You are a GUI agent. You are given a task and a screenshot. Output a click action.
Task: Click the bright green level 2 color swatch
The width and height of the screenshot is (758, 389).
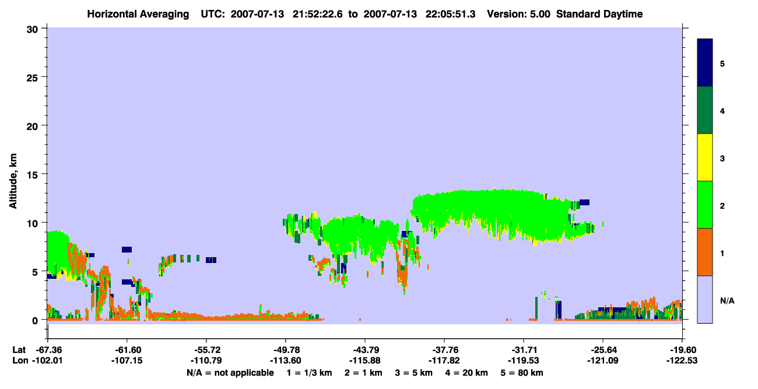705,205
